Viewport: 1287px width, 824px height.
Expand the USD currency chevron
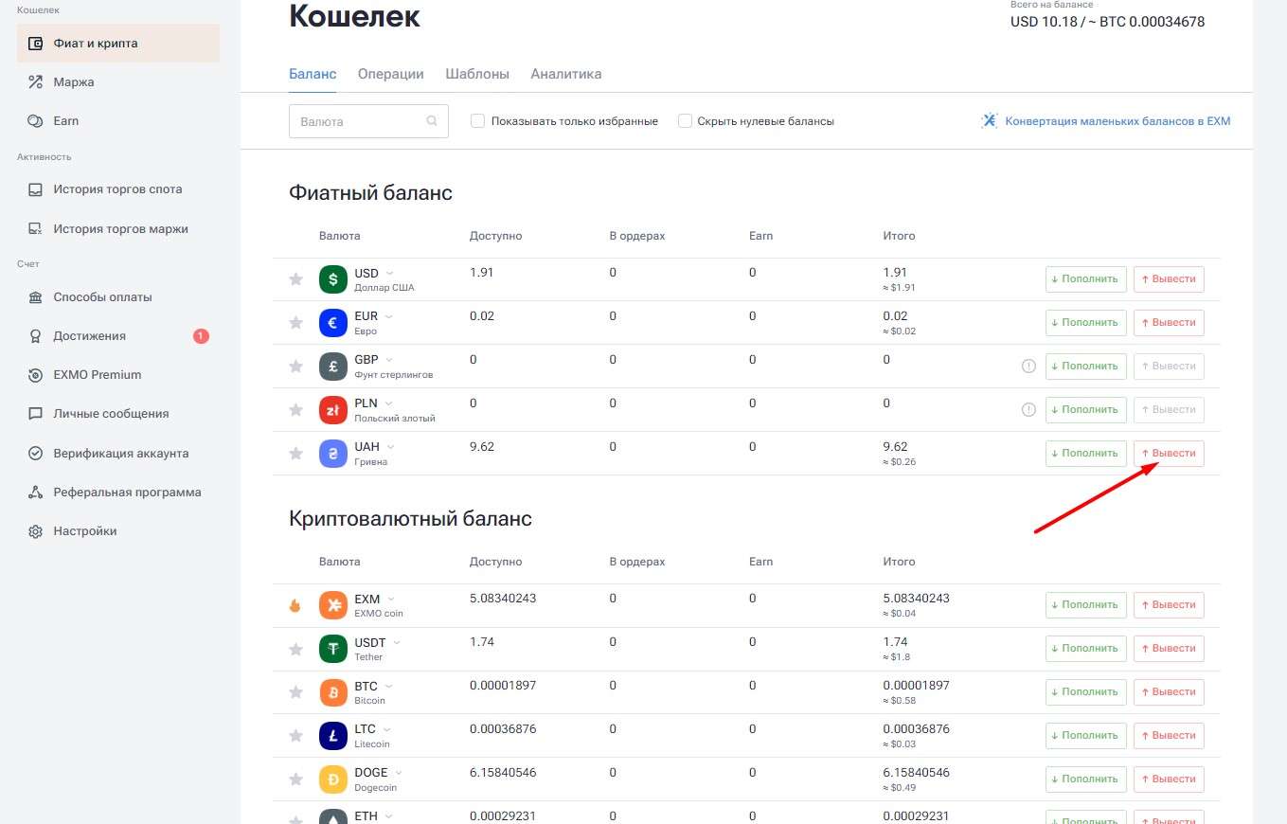[390, 273]
